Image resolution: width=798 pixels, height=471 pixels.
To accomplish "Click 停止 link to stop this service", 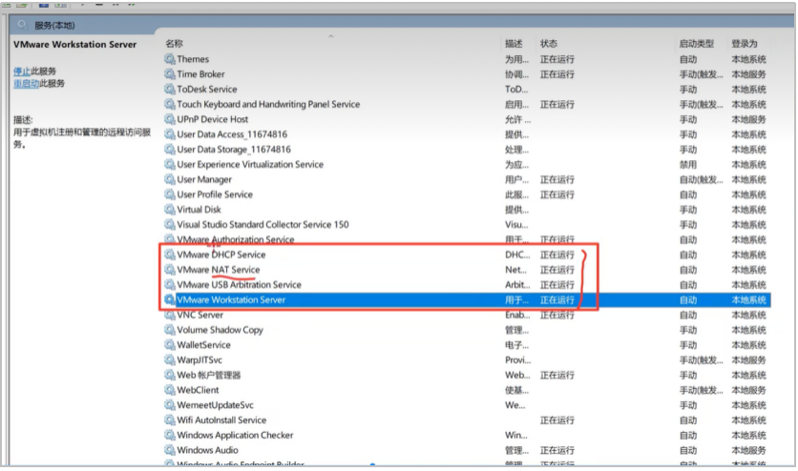I will (22, 72).
